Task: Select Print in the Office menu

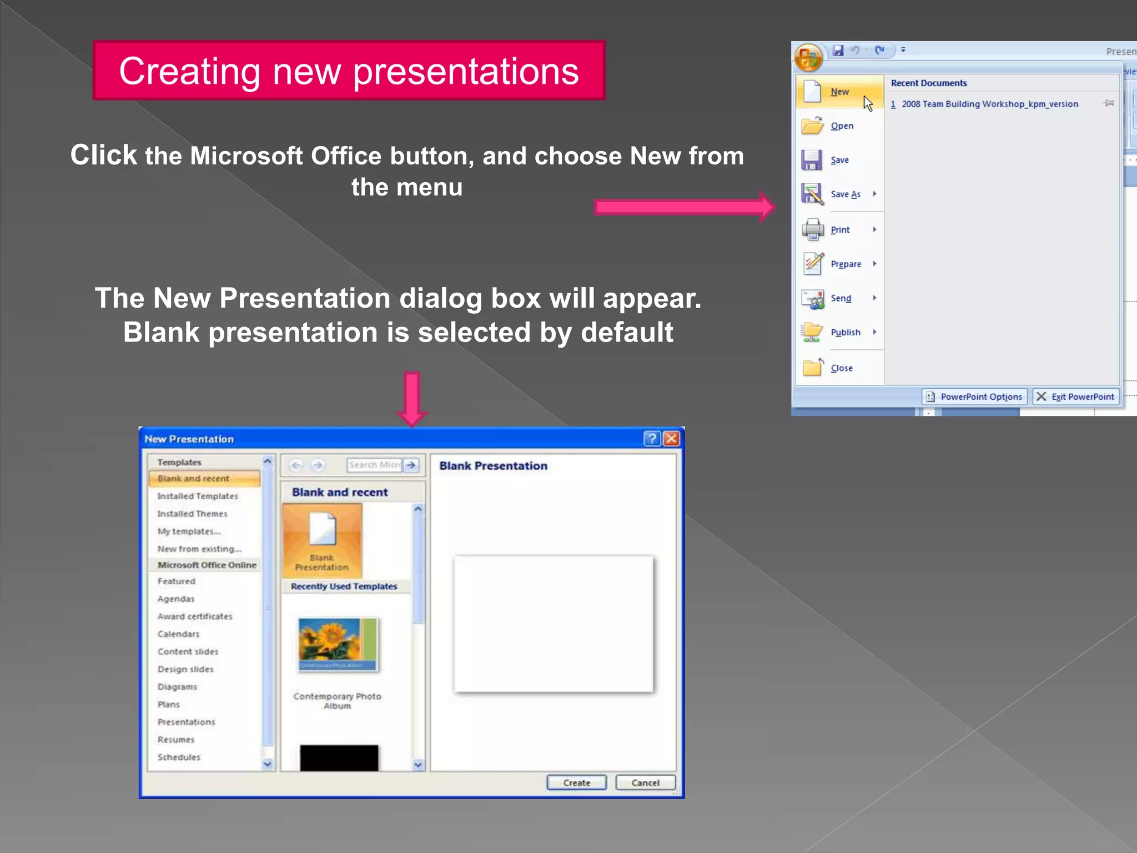Action: click(x=839, y=229)
